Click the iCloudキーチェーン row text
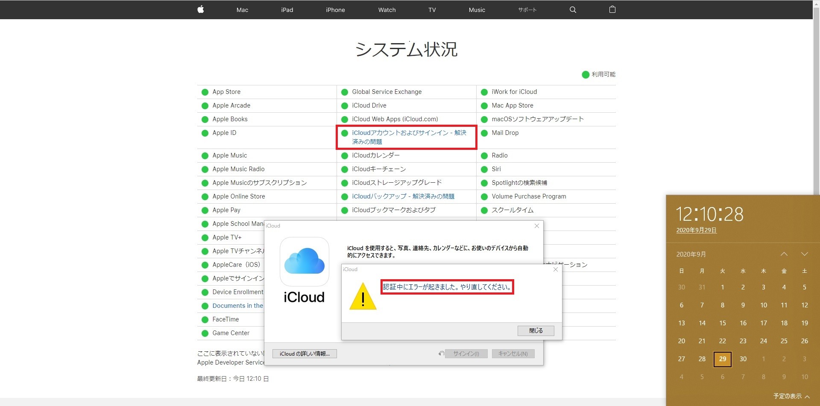 click(x=379, y=169)
